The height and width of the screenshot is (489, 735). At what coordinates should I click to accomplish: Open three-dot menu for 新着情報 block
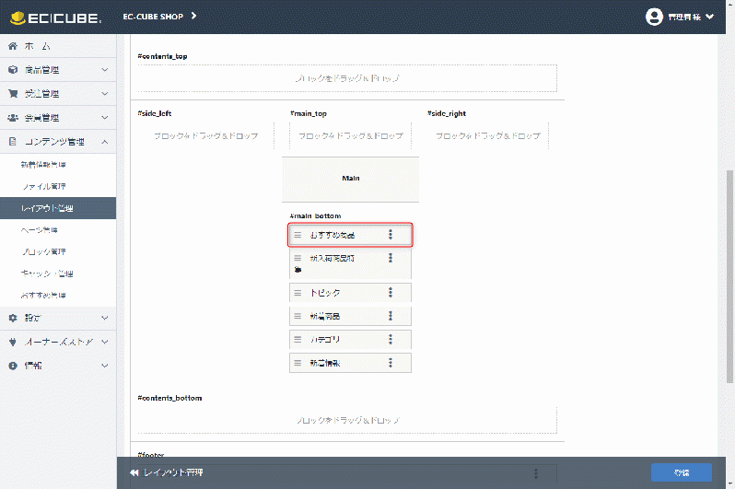point(391,363)
